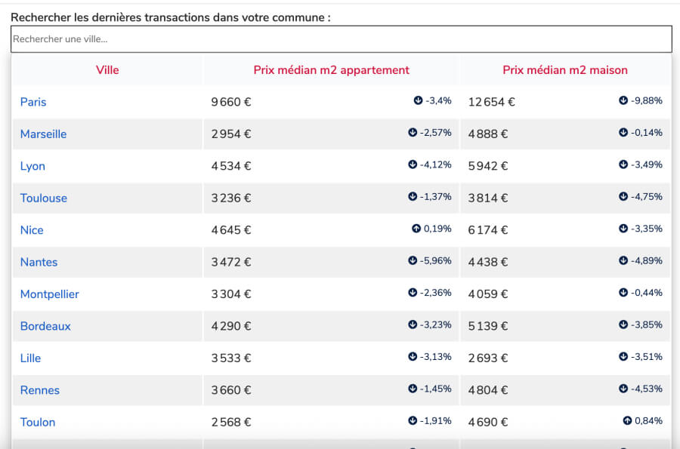Open the Montpellier city link
This screenshot has width=680, height=449.
point(49,294)
